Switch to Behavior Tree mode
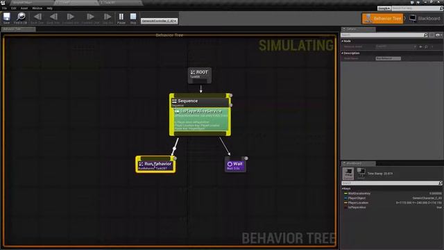The image size is (444, 250). click(382, 19)
